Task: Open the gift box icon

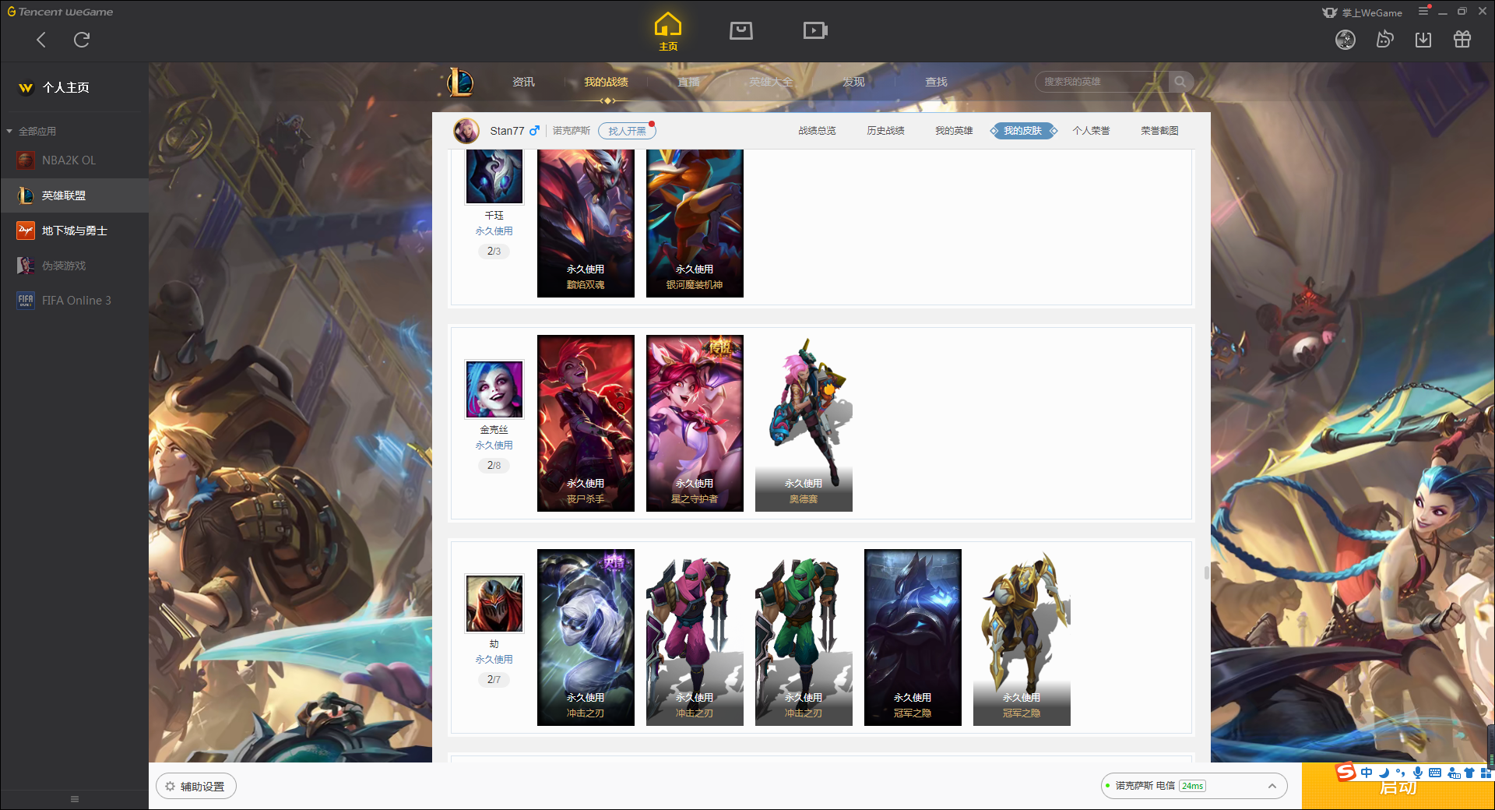Action: click(1462, 39)
